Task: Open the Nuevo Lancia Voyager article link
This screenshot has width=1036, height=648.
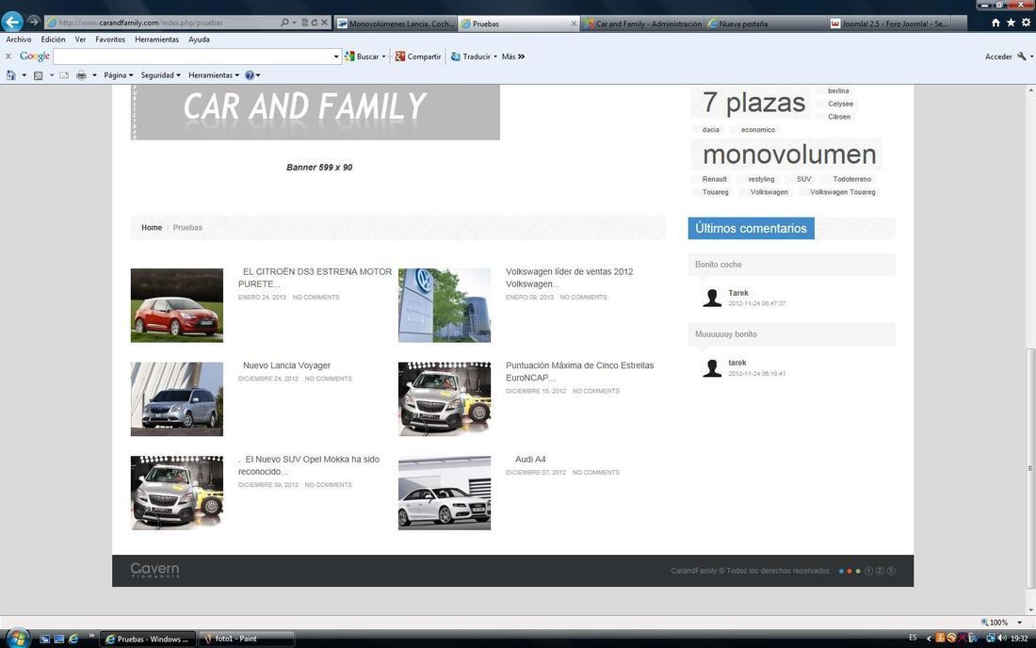Action: 286,365
